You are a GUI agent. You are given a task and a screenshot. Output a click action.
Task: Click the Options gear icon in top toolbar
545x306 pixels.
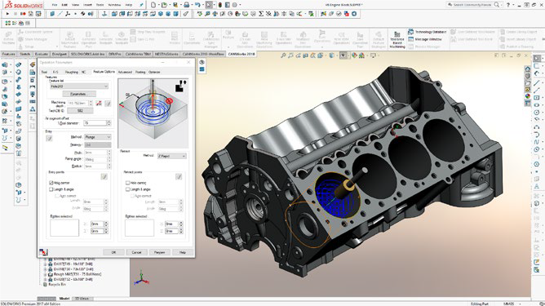235,5
